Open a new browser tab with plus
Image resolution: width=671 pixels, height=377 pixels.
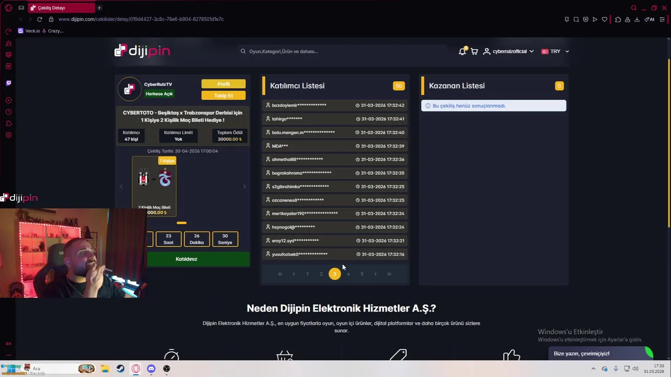pyautogui.click(x=99, y=8)
